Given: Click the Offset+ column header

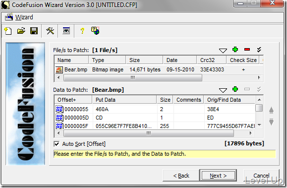Looking at the screenshot, I should (73, 100).
